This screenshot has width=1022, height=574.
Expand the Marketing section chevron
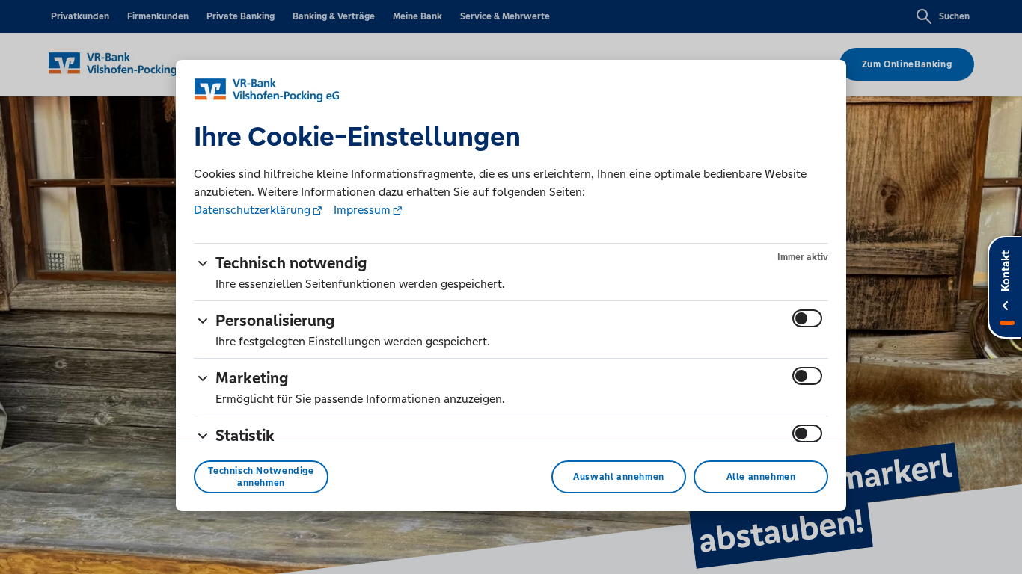[203, 378]
